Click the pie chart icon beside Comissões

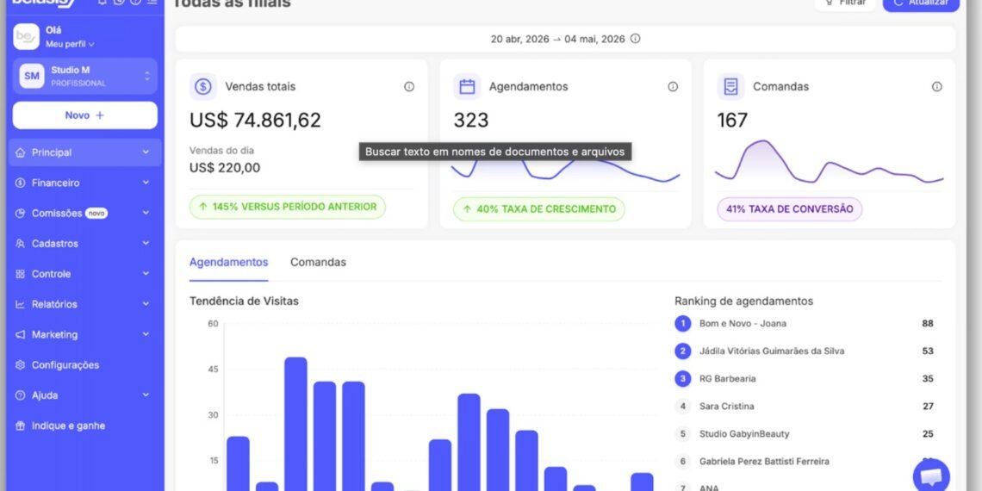coord(20,214)
